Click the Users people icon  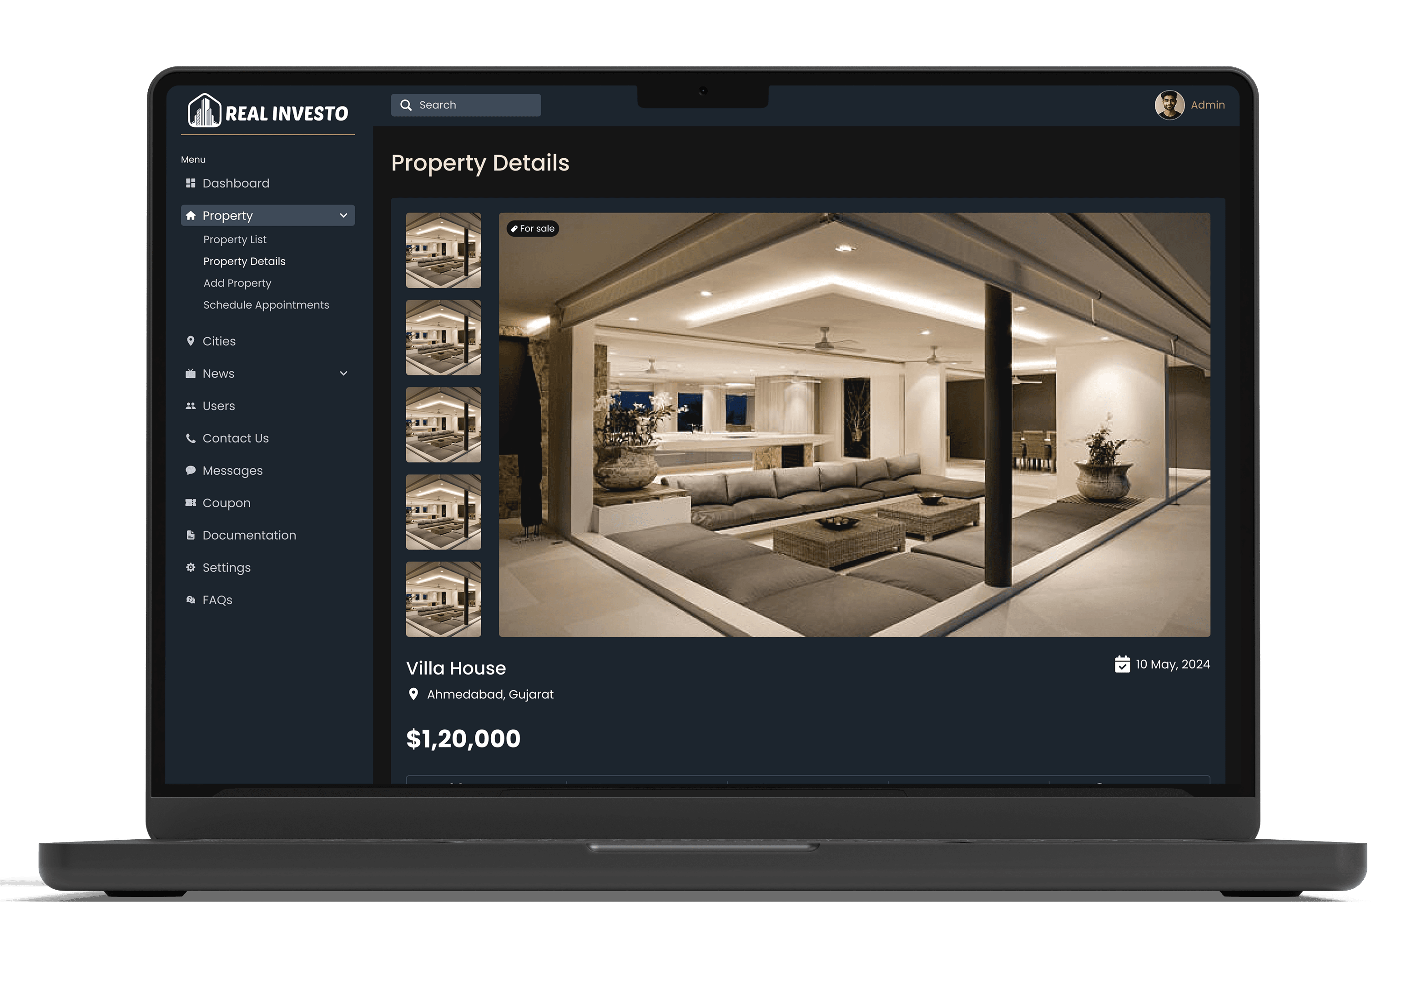click(191, 406)
